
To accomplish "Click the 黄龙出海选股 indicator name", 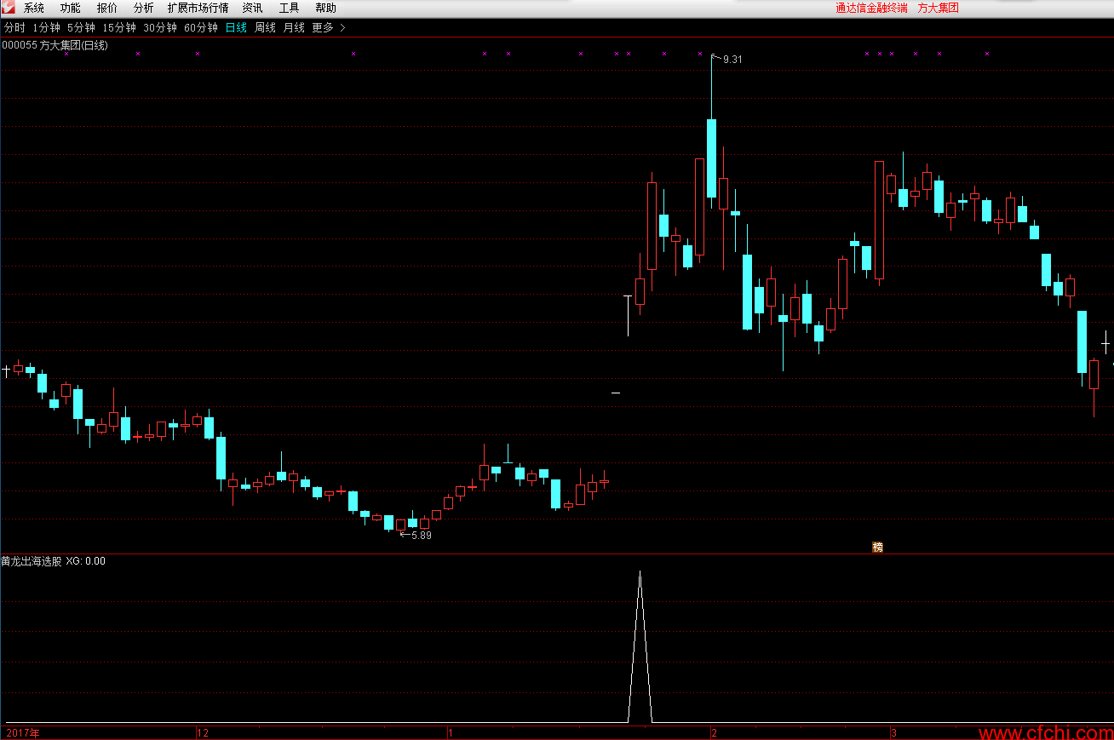I will (x=31, y=561).
